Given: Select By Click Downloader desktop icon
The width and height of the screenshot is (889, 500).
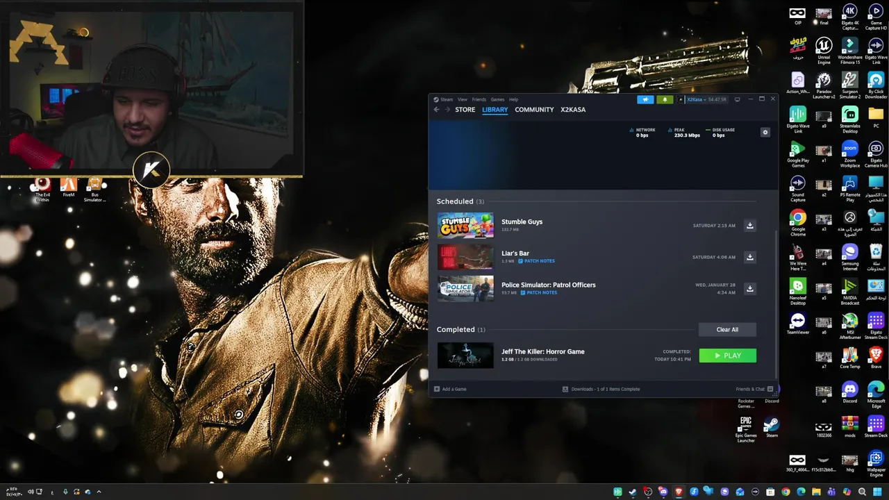Looking at the screenshot, I should pyautogui.click(x=876, y=85).
